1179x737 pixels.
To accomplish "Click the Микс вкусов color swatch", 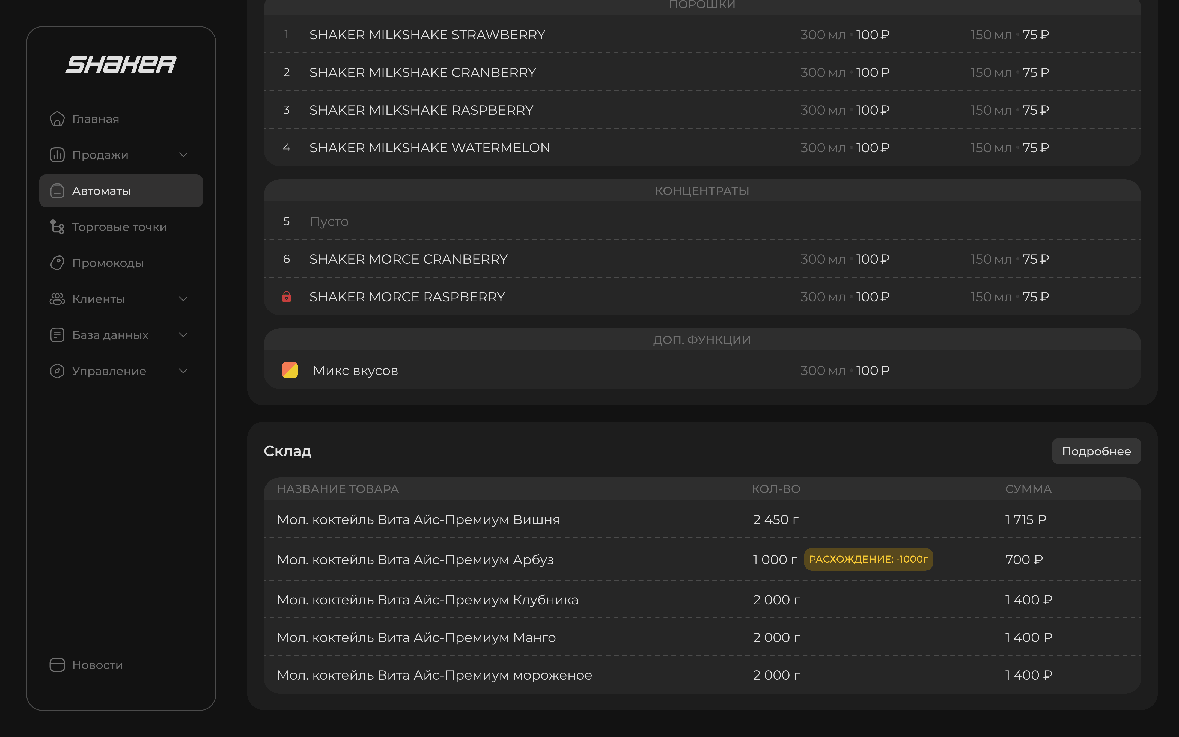I will (290, 370).
